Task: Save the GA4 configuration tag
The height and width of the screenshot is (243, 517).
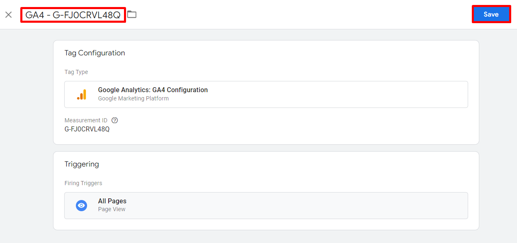Action: 491,14
